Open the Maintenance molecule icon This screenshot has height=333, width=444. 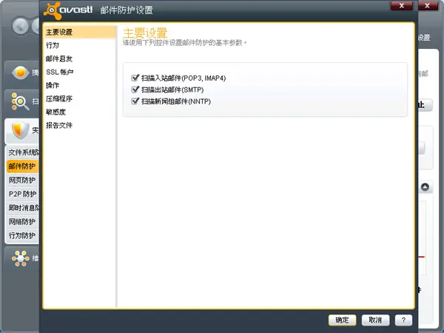tap(21, 258)
